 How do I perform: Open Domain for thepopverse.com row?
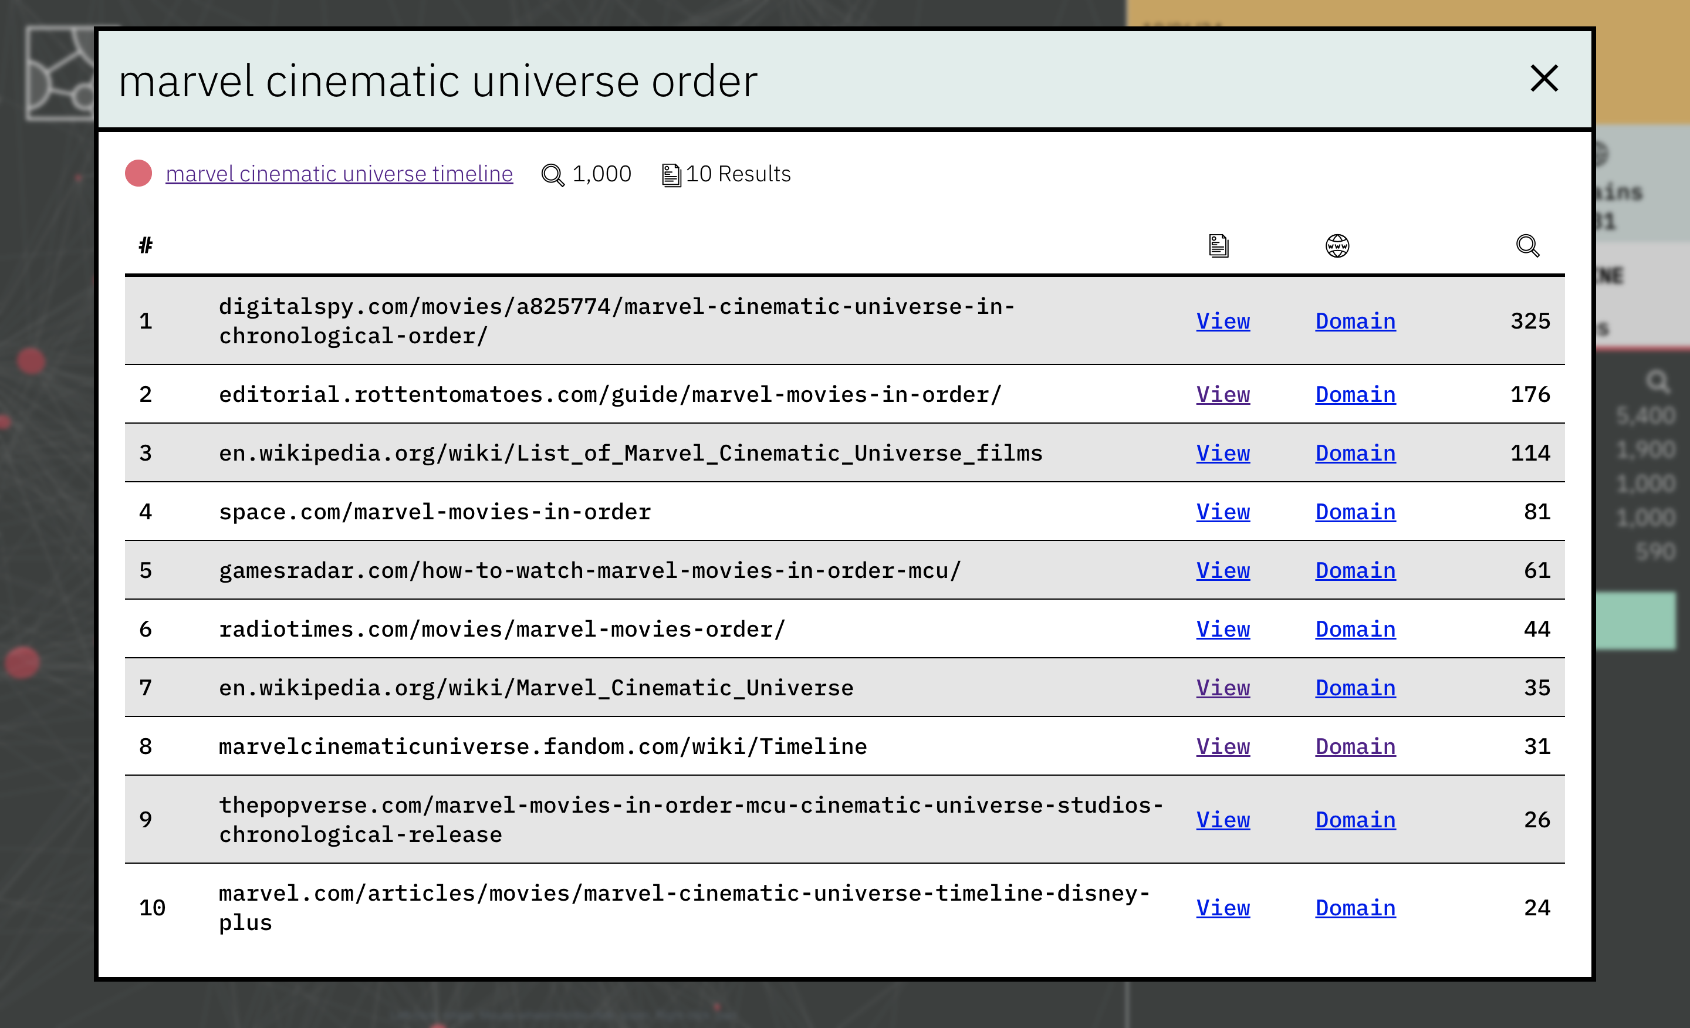pos(1356,820)
